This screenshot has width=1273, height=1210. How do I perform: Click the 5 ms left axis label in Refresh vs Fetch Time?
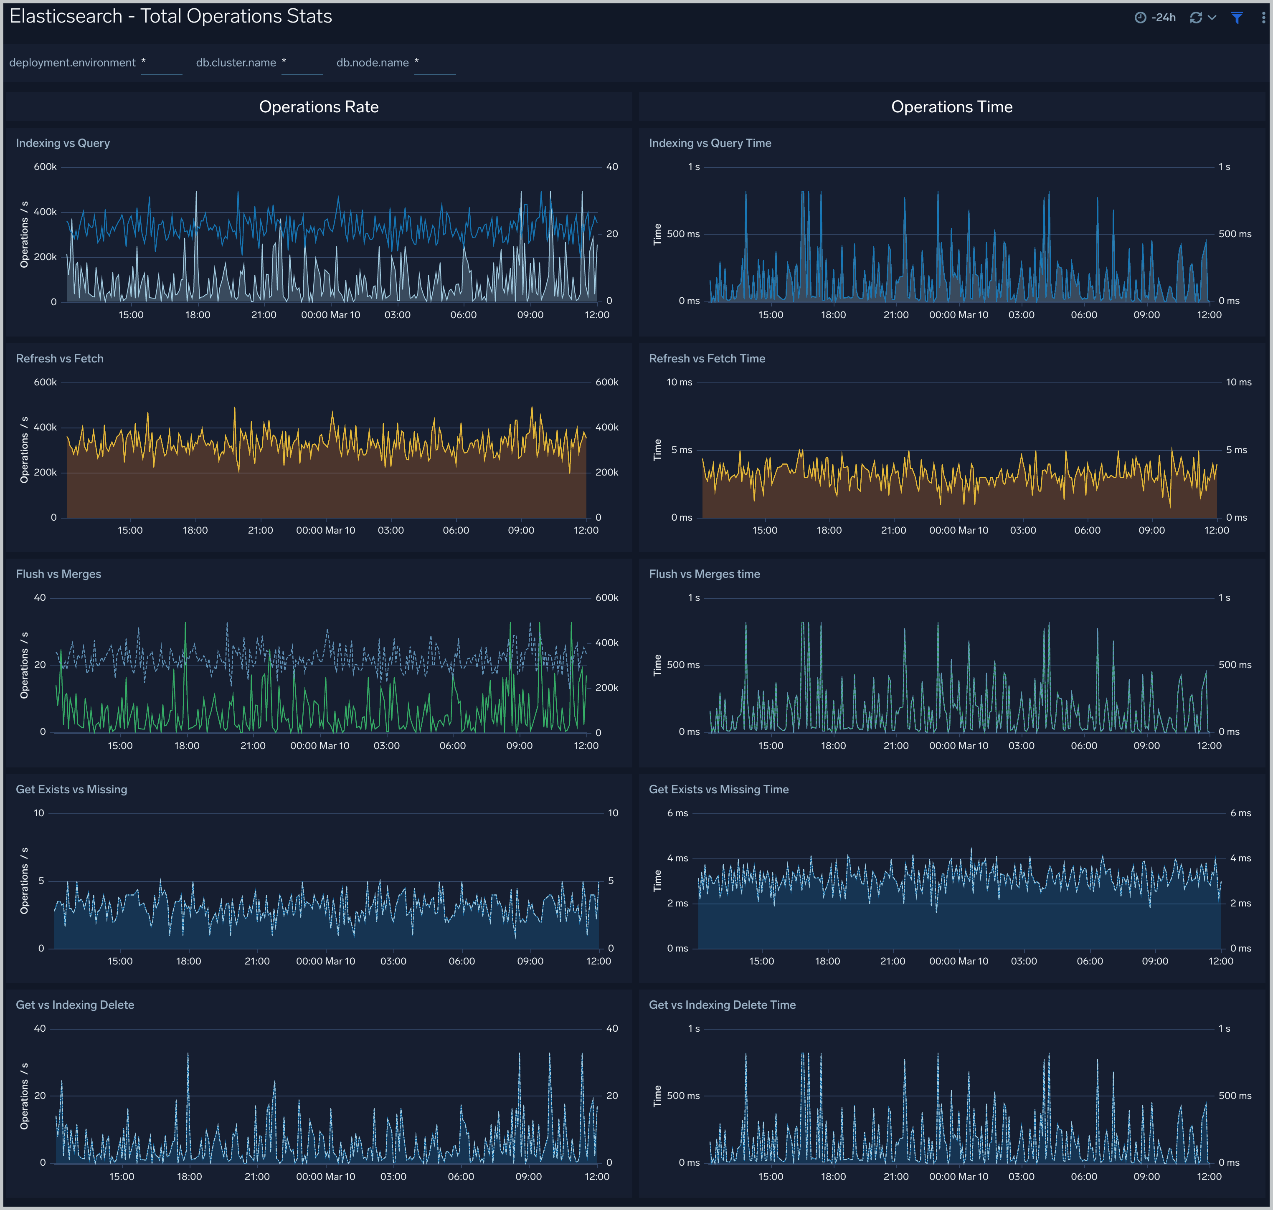click(681, 450)
